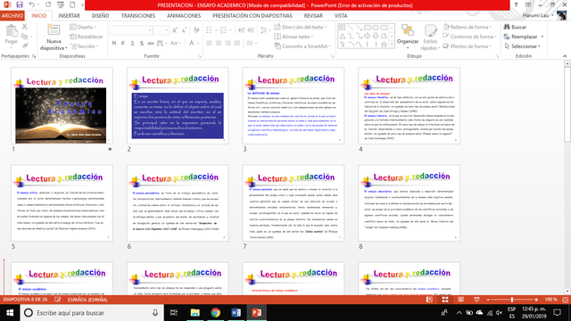Open Relleno de forma dropdown

point(468,27)
